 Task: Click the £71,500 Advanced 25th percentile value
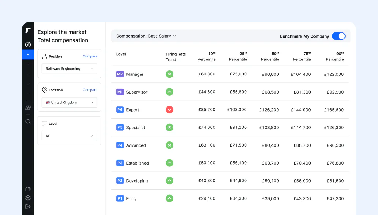(x=238, y=145)
